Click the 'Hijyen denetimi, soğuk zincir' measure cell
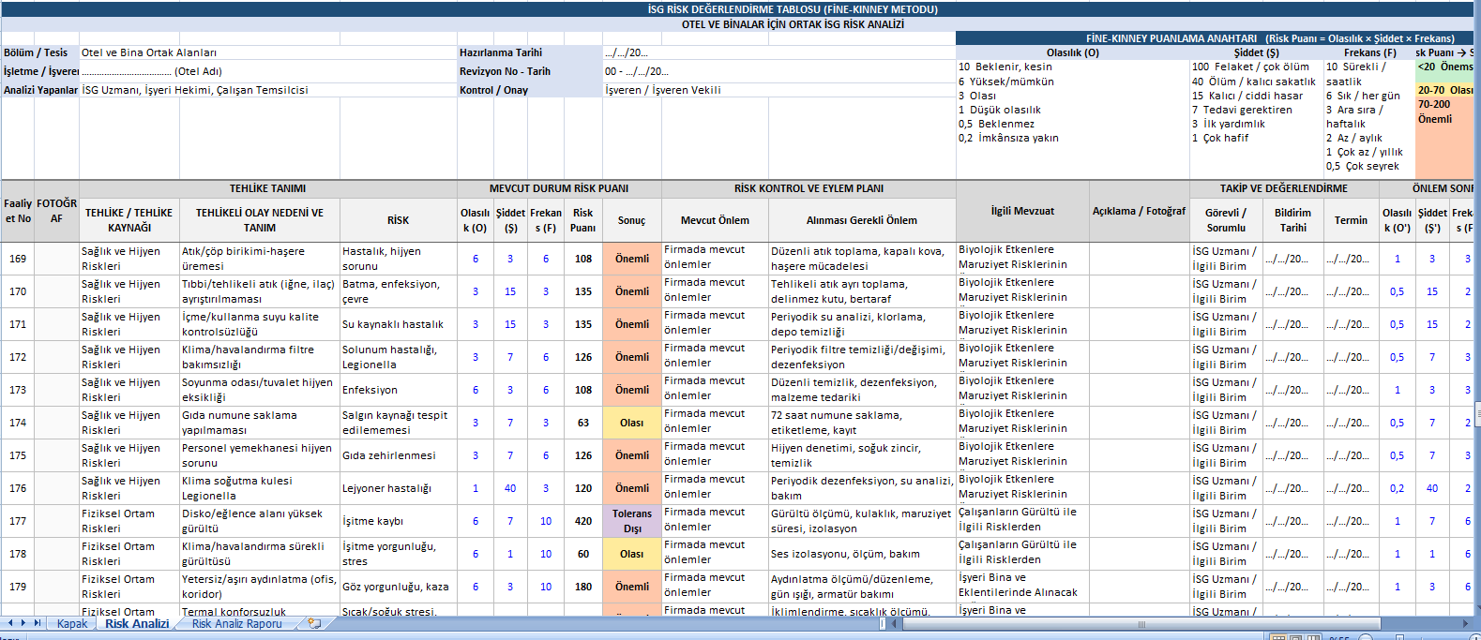 tap(862, 455)
